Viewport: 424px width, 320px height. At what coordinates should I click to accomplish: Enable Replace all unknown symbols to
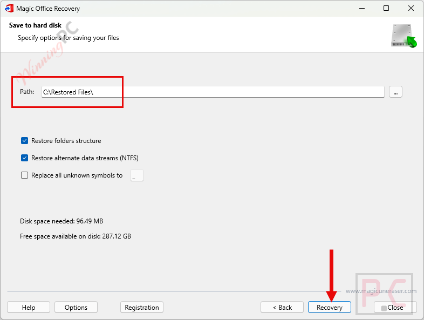pos(25,175)
